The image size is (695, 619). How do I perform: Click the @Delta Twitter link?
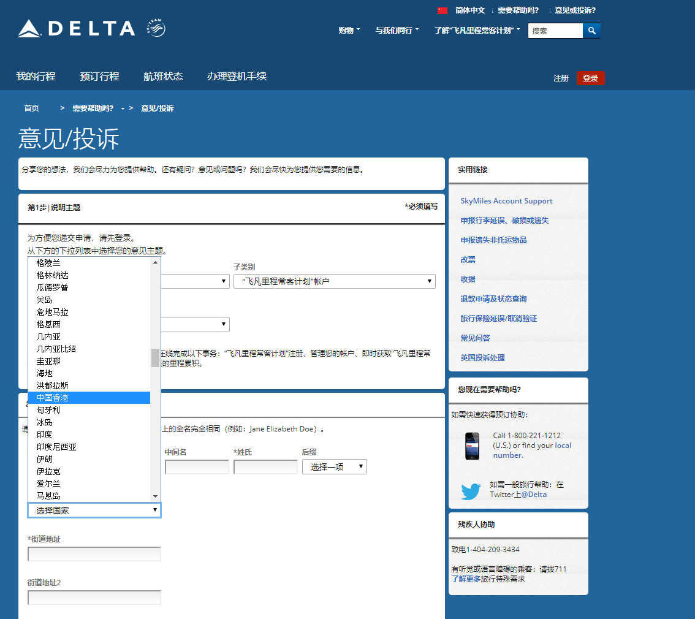click(x=534, y=495)
